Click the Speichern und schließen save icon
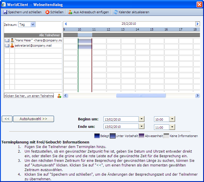This screenshot has height=182, width=204. pos(5,12)
